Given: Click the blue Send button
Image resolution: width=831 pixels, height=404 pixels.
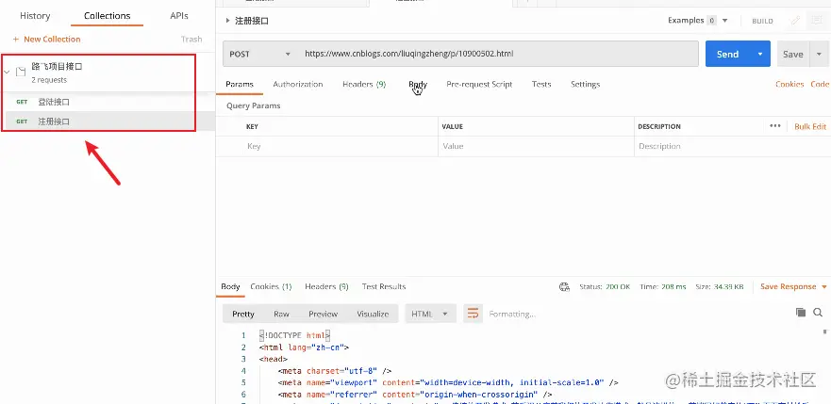Looking at the screenshot, I should pyautogui.click(x=727, y=54).
